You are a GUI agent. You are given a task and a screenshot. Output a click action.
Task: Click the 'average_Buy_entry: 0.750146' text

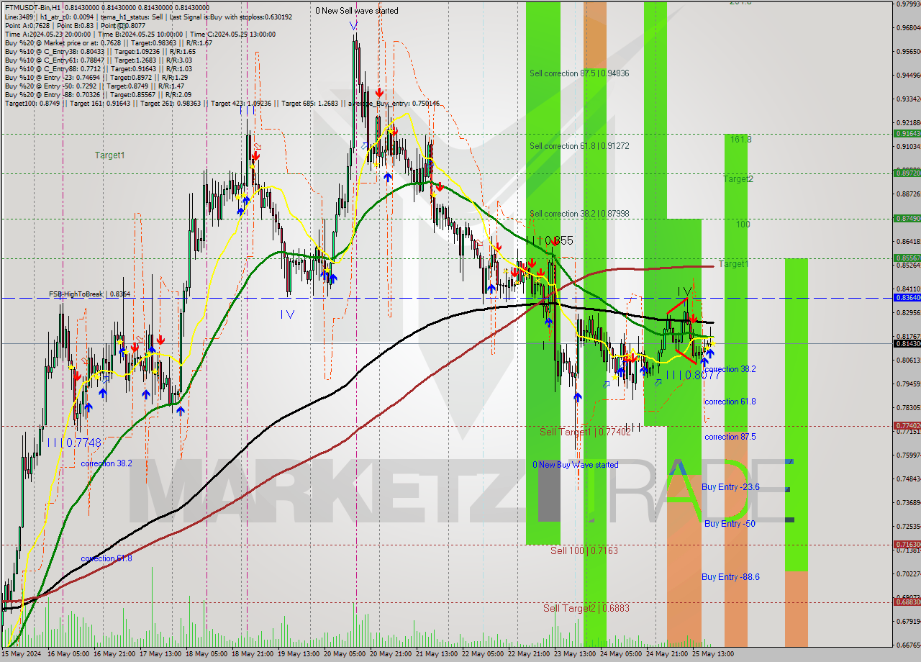pos(394,104)
